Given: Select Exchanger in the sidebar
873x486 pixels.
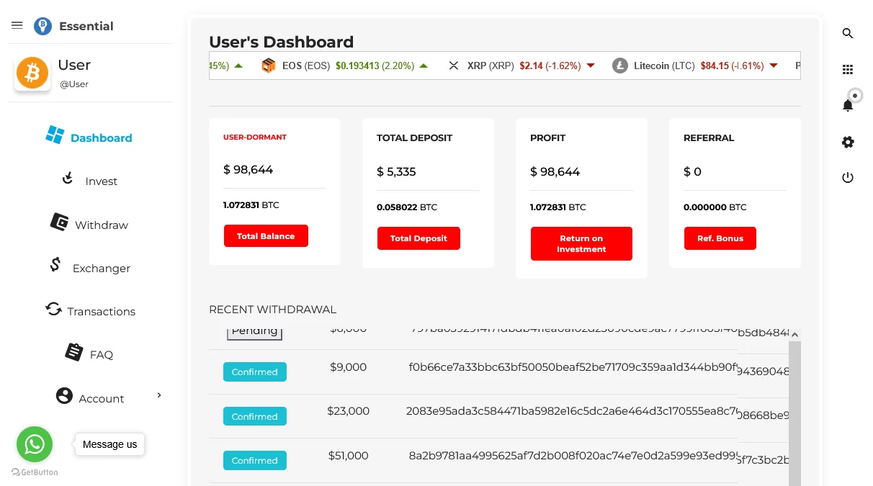Looking at the screenshot, I should click(89, 268).
